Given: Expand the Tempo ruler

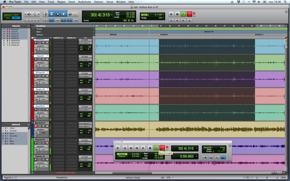Looking at the screenshot, I should (x=33, y=29).
